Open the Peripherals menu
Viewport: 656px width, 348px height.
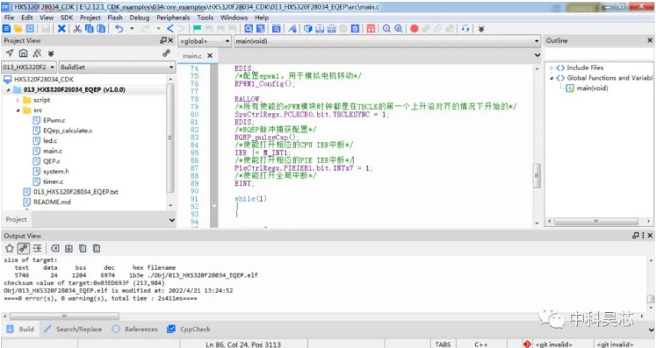[173, 18]
